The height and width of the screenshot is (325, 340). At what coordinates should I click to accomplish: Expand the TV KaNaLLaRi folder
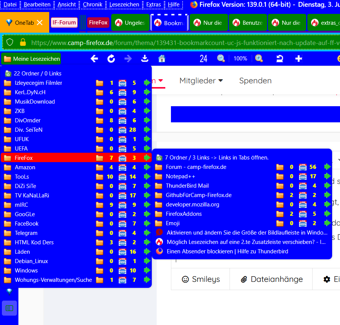tap(76, 196)
